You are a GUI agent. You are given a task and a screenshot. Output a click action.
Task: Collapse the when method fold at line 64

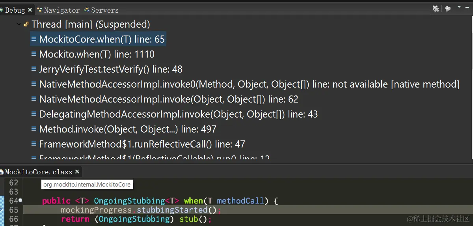(x=20, y=200)
